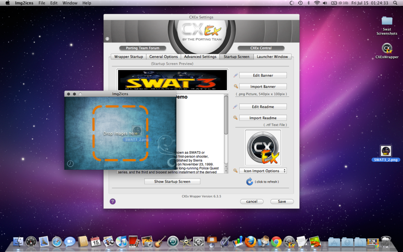Select the Startup Screen tab
Viewport: 403px width, 252px height.
(237, 57)
